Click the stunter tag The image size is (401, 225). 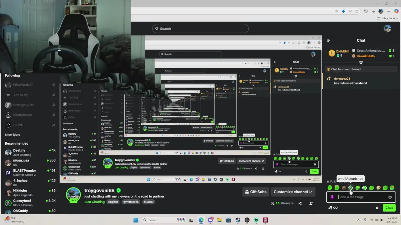coord(148,202)
